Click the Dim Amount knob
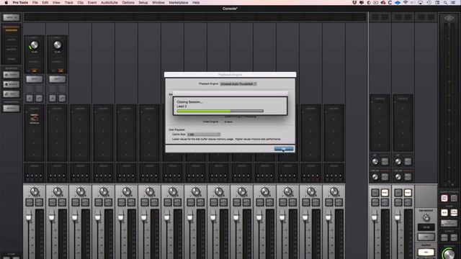This screenshot has height=259, width=461. (x=426, y=217)
